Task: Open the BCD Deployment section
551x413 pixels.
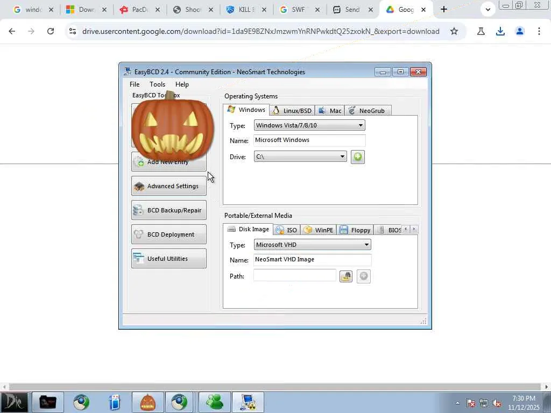Action: pos(168,234)
